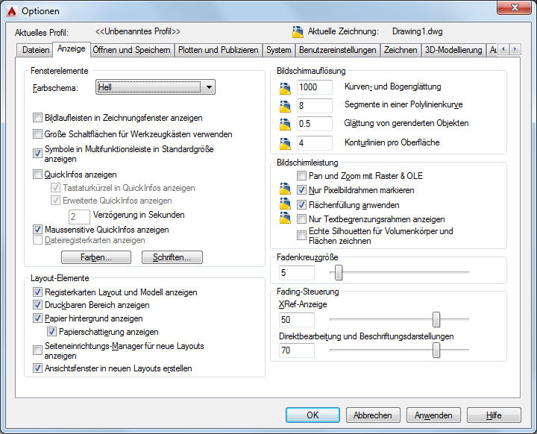The width and height of the screenshot is (537, 434).
Task: Click drawing icon next to Nur Textbegrenzungsrahmen anzeigen
Action: 285,218
